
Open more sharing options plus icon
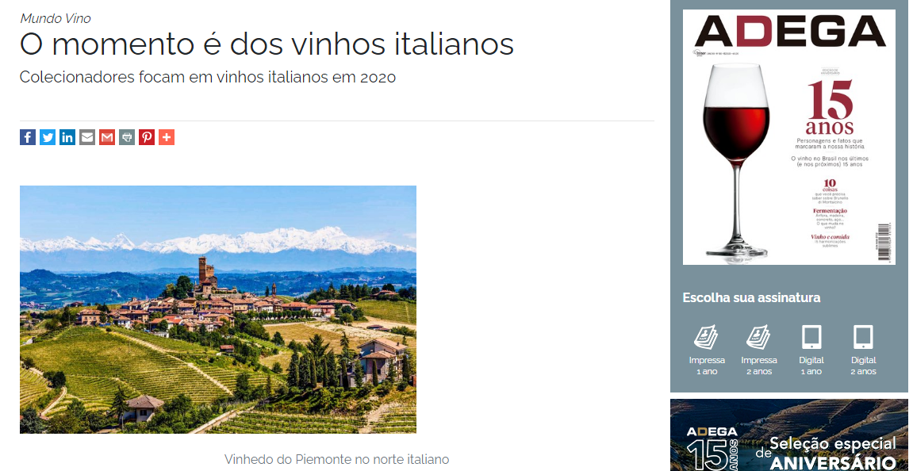pos(167,137)
